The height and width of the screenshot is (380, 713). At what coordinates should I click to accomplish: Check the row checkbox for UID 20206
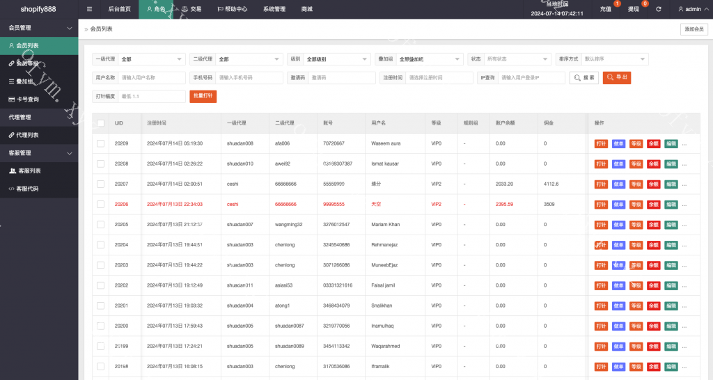[x=100, y=205]
